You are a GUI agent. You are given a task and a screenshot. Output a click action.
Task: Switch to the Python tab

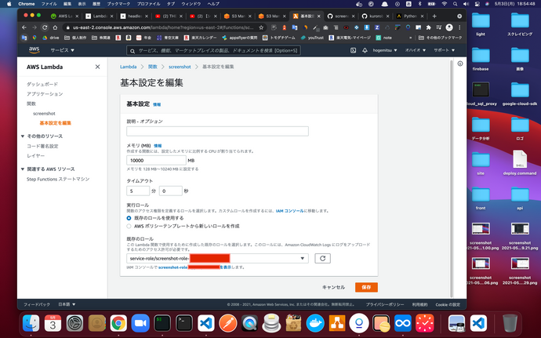tap(409, 16)
